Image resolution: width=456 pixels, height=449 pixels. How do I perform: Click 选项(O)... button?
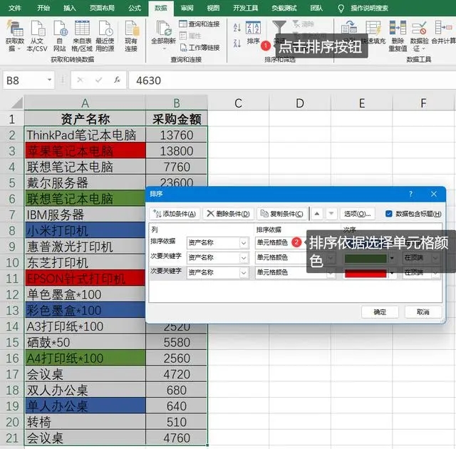pos(358,214)
